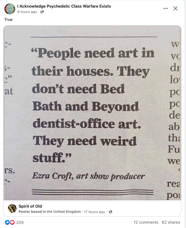Click 'Poster based in the United Kingdom' label

tap(50, 211)
